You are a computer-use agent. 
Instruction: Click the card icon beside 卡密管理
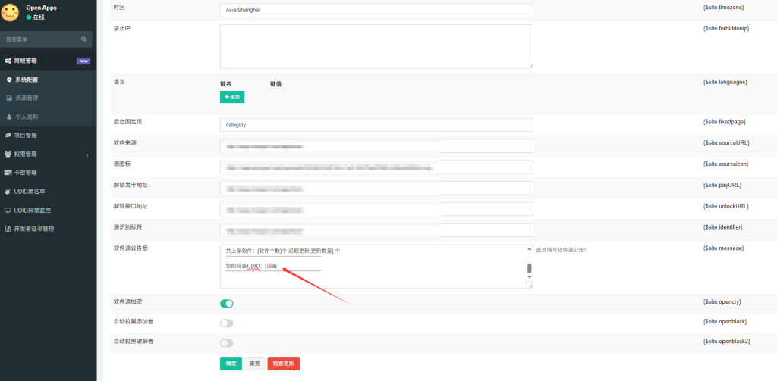pyautogui.click(x=8, y=173)
